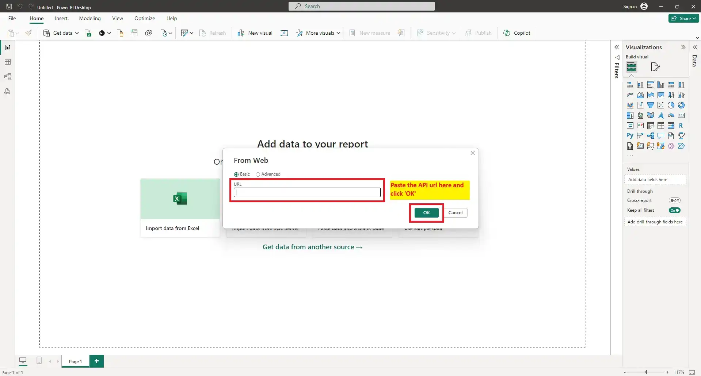The height and width of the screenshot is (376, 701).
Task: Select the Advanced radio button
Action: pos(258,174)
